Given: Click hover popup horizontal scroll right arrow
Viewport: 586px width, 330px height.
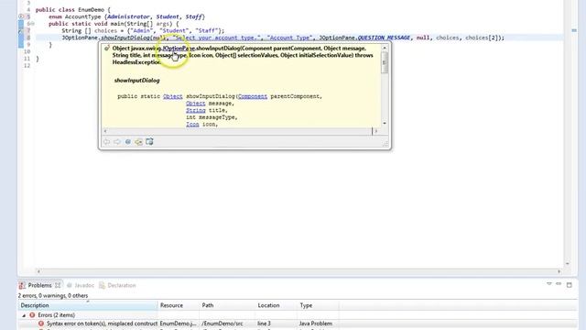Looking at the screenshot, I should 376,131.
